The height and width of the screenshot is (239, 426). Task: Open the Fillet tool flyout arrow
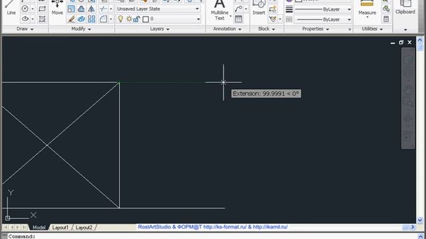pyautogui.click(x=110, y=19)
